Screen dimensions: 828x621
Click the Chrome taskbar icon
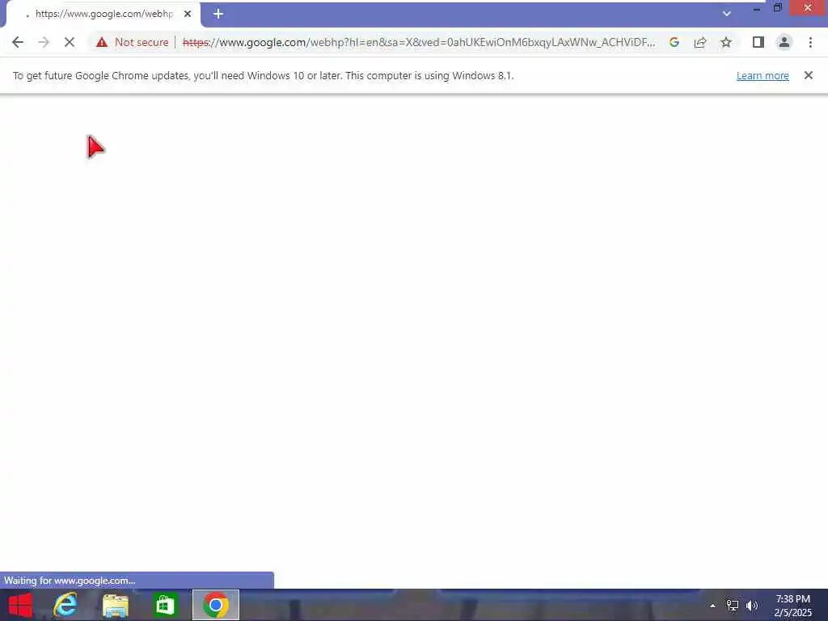215,605
